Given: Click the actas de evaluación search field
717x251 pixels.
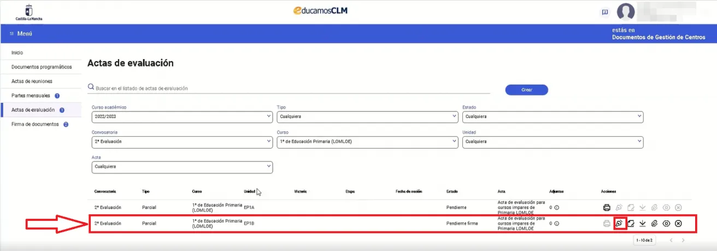Looking at the screenshot, I should (295, 88).
